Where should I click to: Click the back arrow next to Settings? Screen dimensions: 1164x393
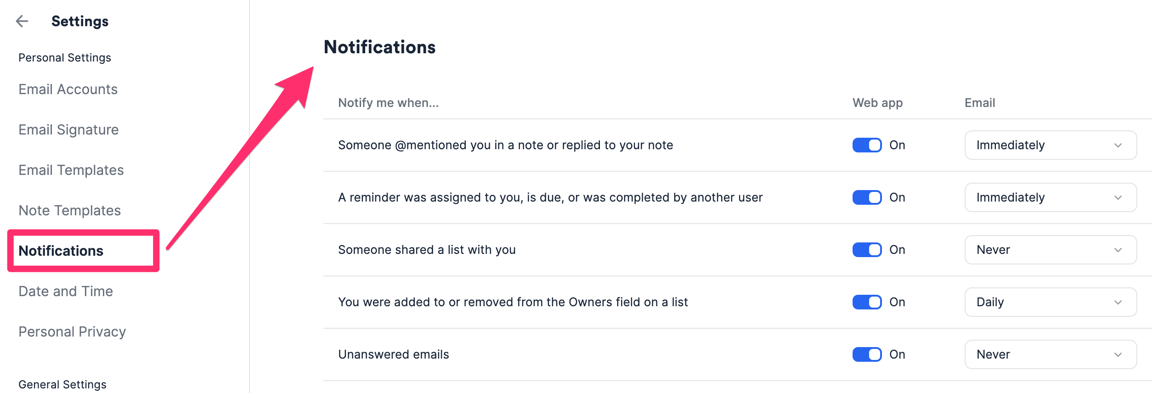(x=22, y=21)
